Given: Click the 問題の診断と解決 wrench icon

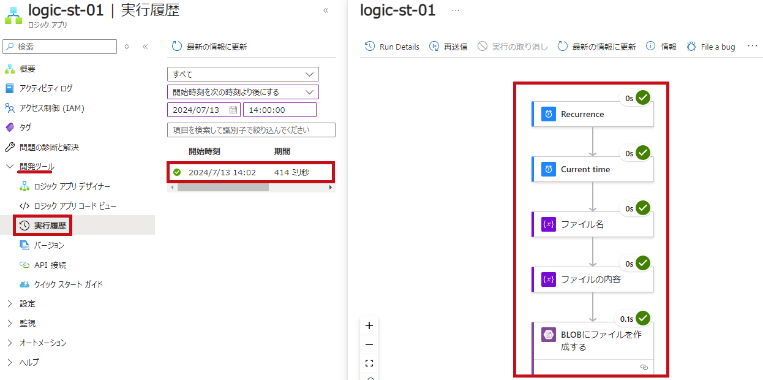Looking at the screenshot, I should tap(9, 147).
